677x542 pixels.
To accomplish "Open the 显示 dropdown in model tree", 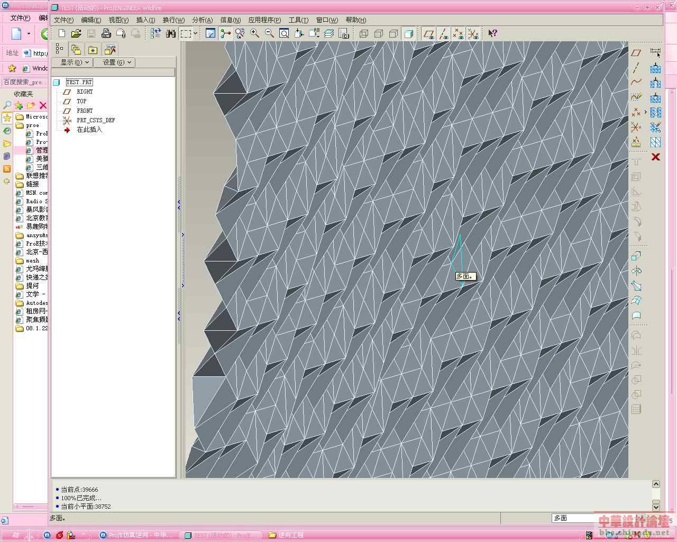I will pyautogui.click(x=71, y=62).
